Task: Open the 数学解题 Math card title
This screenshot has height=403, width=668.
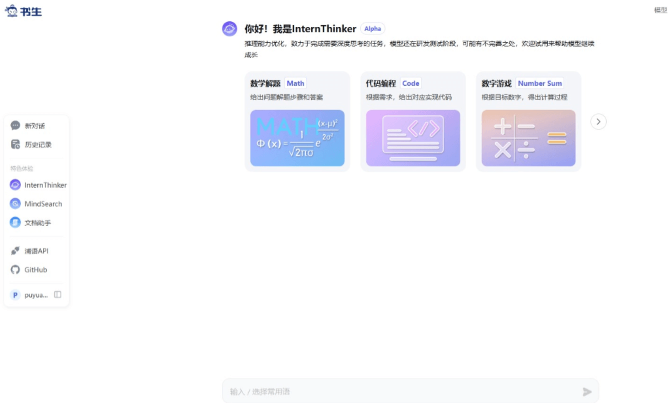Action: (265, 83)
